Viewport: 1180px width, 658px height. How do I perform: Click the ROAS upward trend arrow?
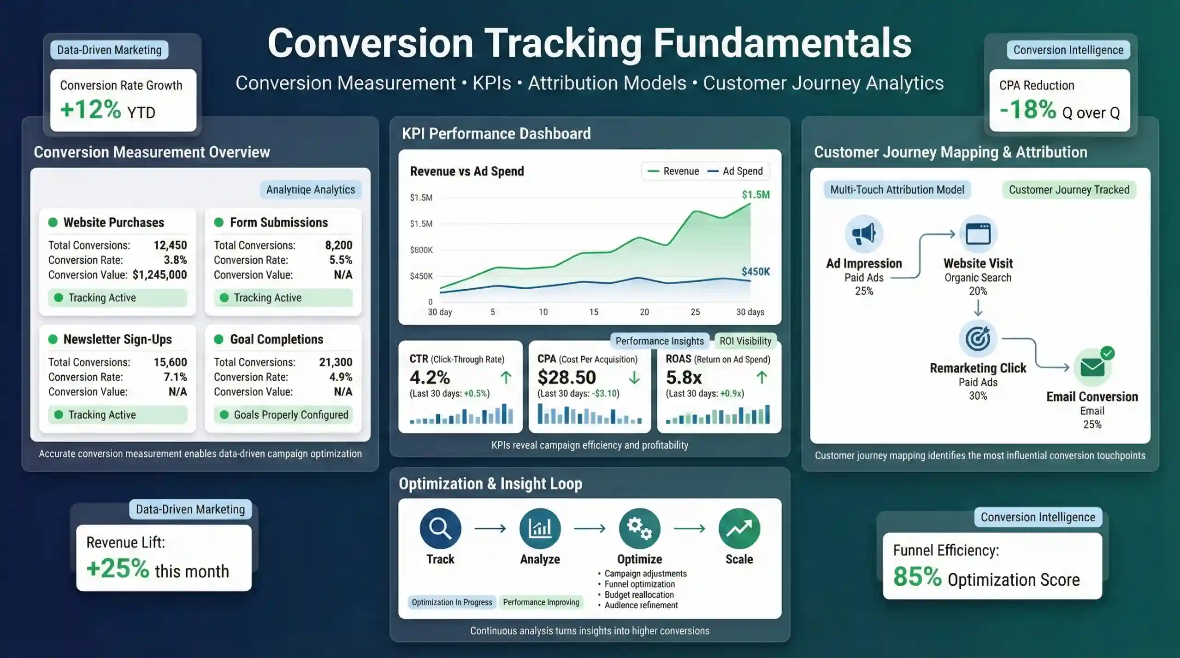coord(761,378)
